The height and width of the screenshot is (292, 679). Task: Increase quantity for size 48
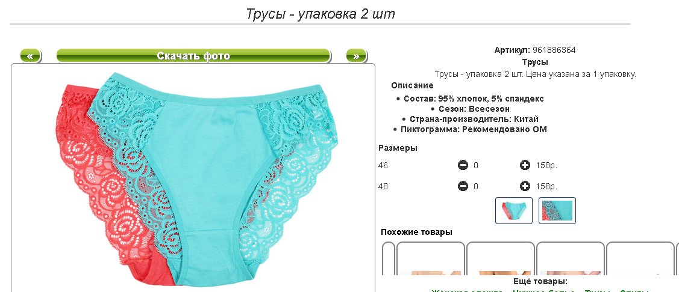pos(525,186)
